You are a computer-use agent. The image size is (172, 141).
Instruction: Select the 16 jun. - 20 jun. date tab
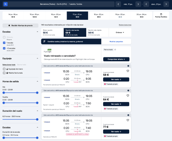point(56,16)
